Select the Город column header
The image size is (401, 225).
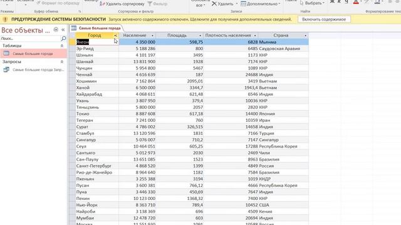[x=95, y=35]
